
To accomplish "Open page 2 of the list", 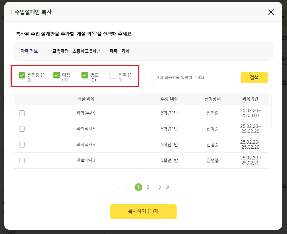I will (148, 187).
